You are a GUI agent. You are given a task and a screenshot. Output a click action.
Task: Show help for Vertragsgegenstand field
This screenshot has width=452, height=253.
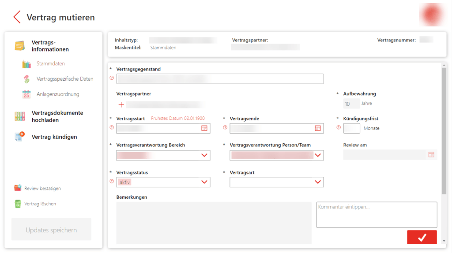tap(112, 78)
